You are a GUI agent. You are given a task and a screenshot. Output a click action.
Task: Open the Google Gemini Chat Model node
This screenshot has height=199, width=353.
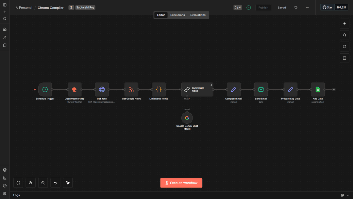pyautogui.click(x=187, y=118)
